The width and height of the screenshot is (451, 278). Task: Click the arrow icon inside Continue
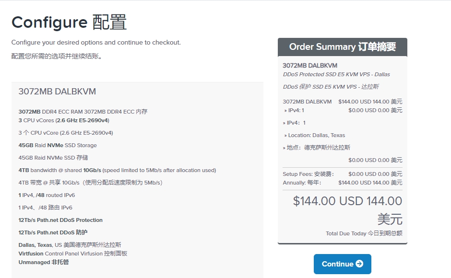point(359,264)
